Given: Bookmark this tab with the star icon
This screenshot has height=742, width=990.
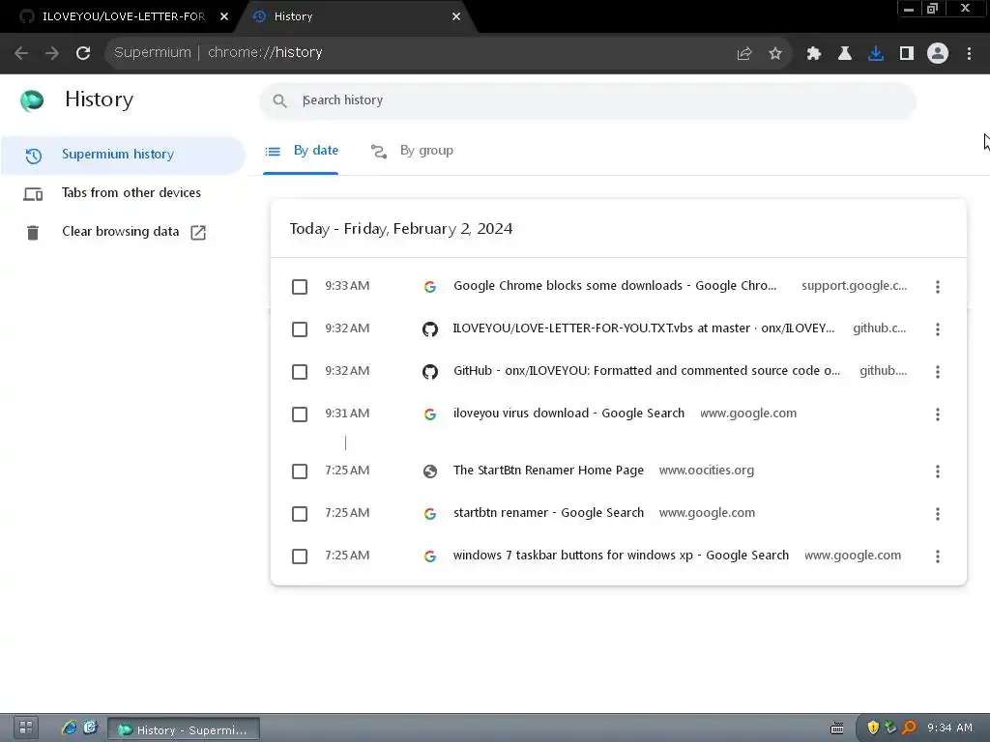Looking at the screenshot, I should click(x=775, y=54).
